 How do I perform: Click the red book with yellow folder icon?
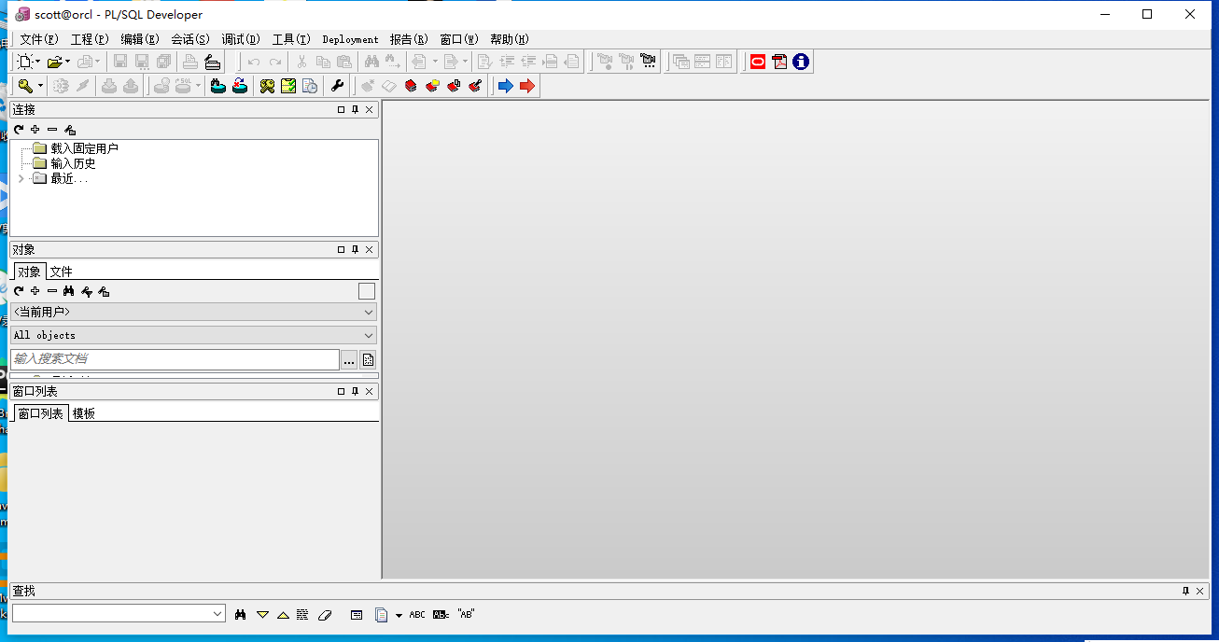[x=432, y=87]
